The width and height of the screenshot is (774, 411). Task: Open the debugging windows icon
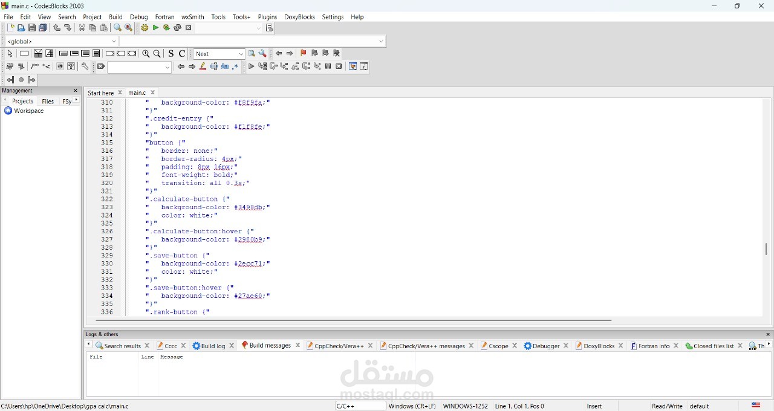pos(353,66)
